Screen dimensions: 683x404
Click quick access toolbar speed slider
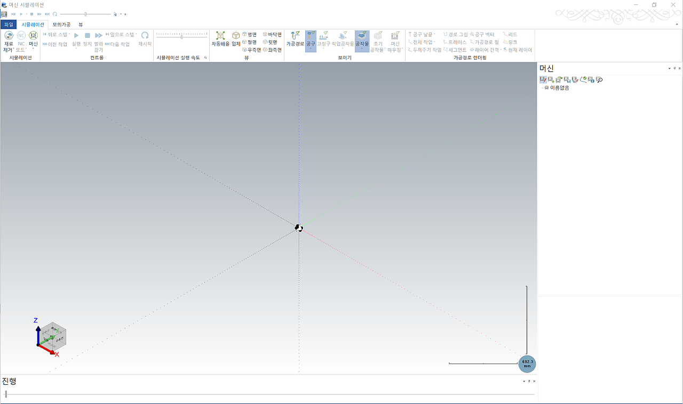click(85, 14)
